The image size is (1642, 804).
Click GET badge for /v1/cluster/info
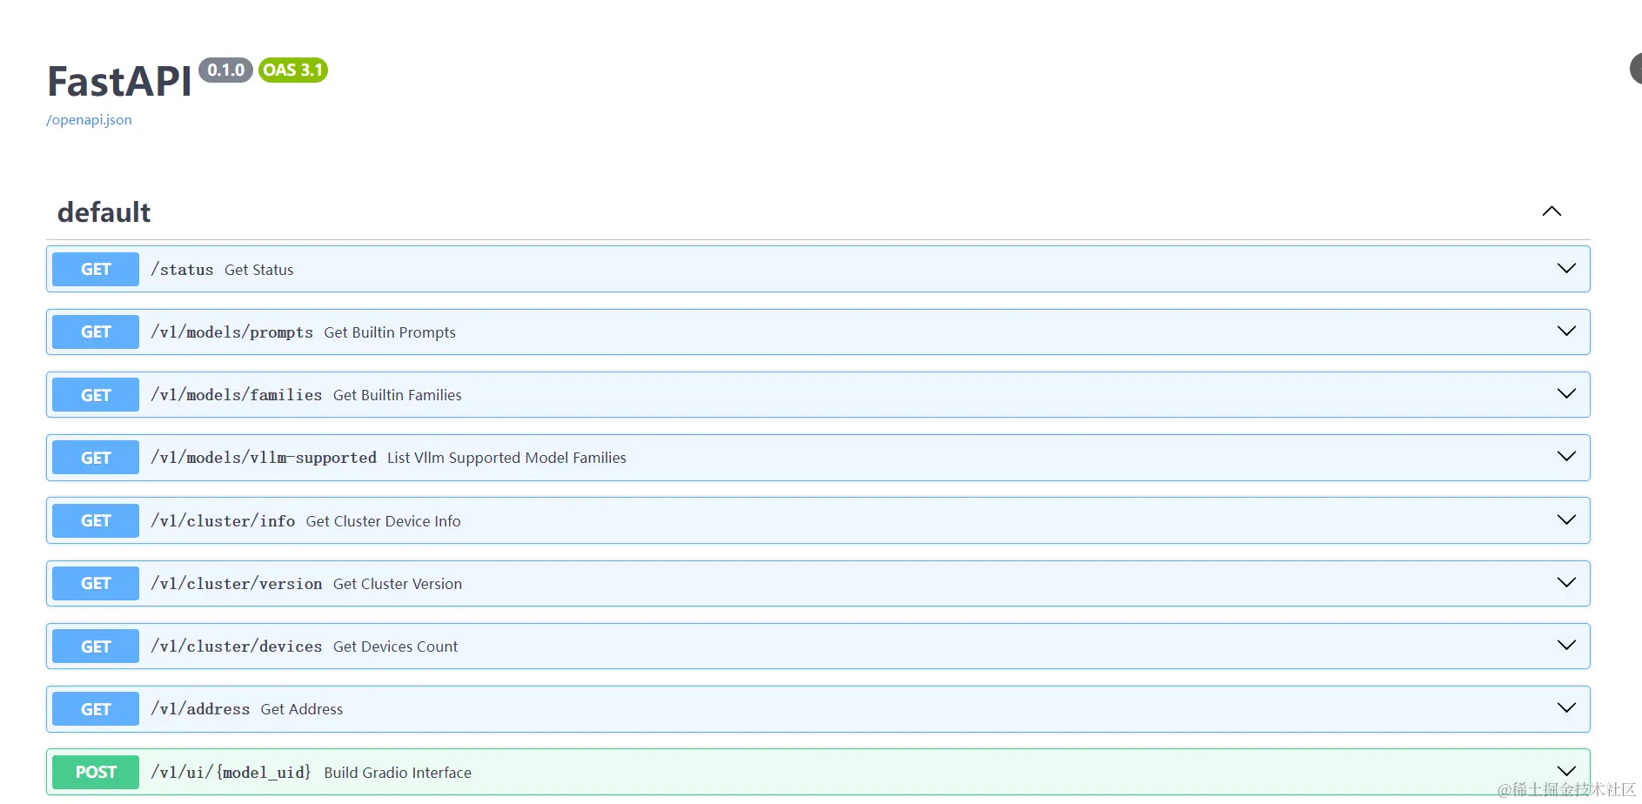(x=96, y=520)
